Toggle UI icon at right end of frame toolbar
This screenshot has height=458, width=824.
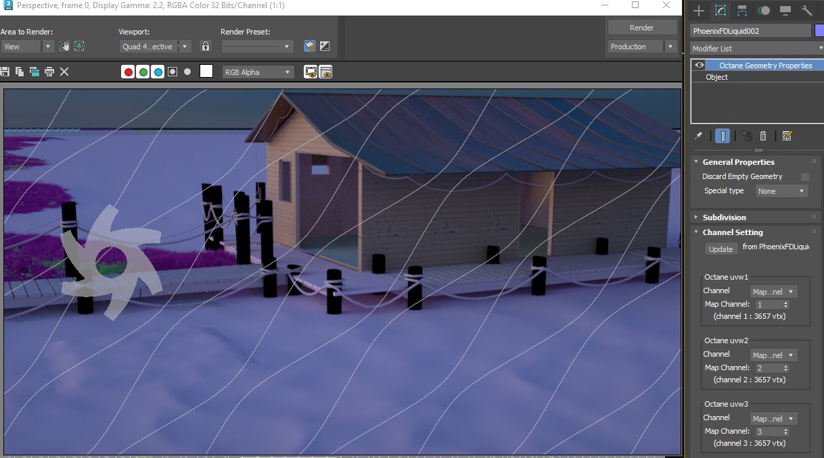coord(325,72)
